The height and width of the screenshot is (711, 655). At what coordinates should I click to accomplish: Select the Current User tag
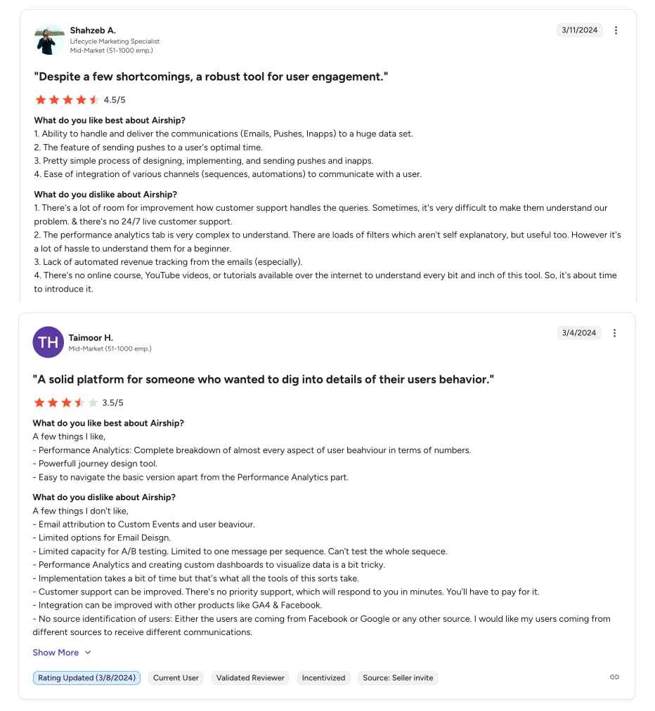point(176,677)
